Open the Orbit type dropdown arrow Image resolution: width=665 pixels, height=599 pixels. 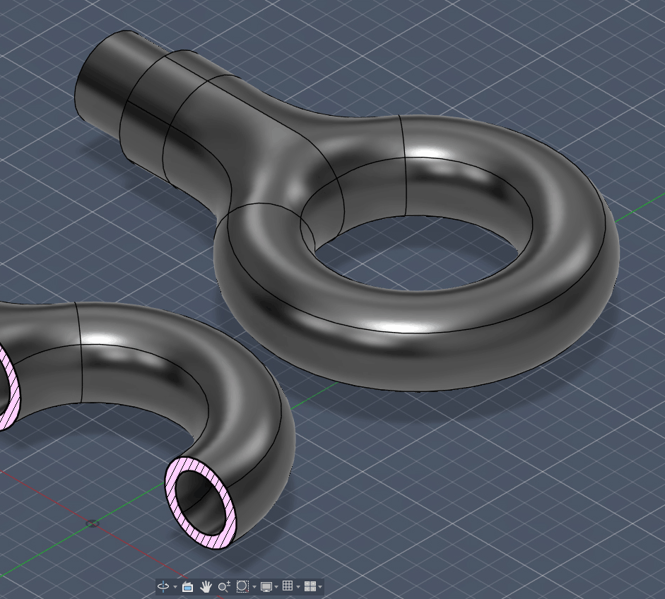175,587
